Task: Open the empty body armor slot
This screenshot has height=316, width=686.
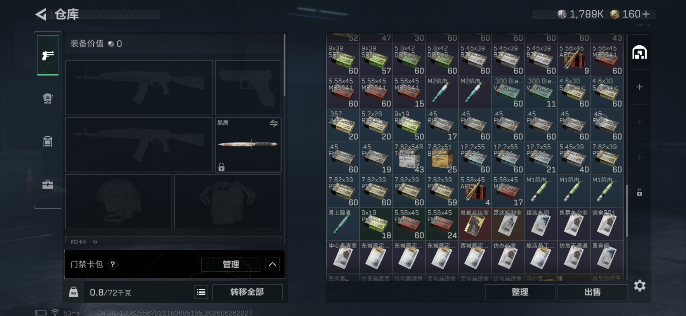Action: [228, 202]
